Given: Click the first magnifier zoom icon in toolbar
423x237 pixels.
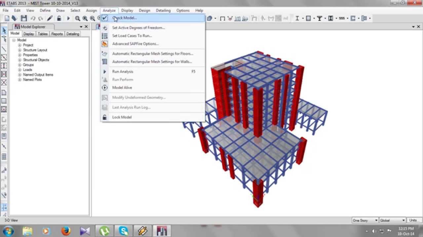Looking at the screenshot, I should click(77, 19).
